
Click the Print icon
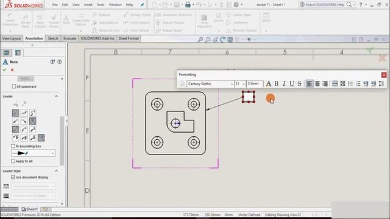click(x=188, y=5)
